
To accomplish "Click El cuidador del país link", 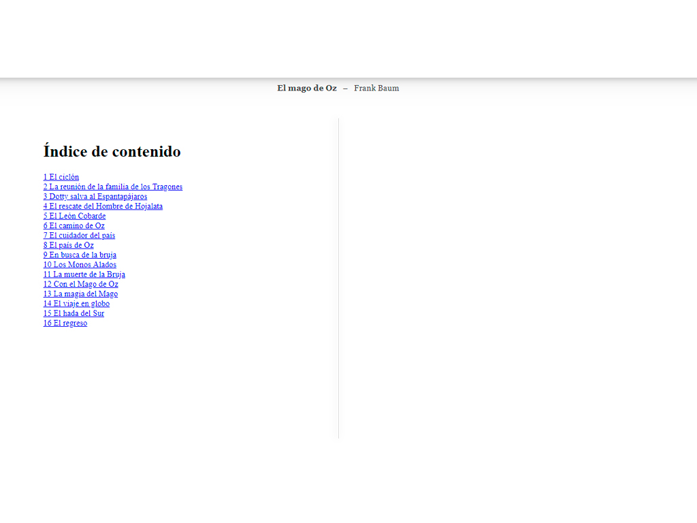I will (x=80, y=236).
